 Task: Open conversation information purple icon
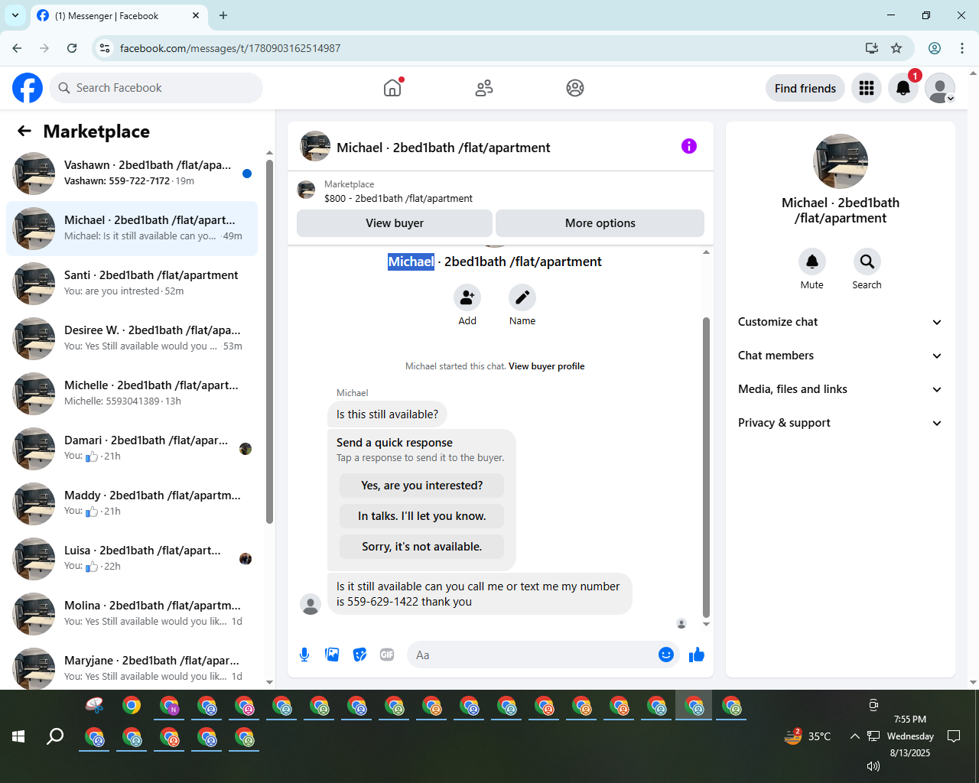coord(689,146)
